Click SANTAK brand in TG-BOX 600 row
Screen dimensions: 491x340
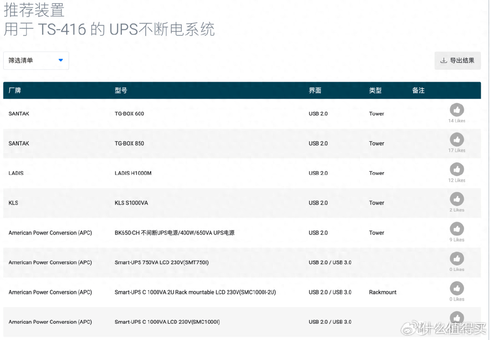[x=19, y=113]
